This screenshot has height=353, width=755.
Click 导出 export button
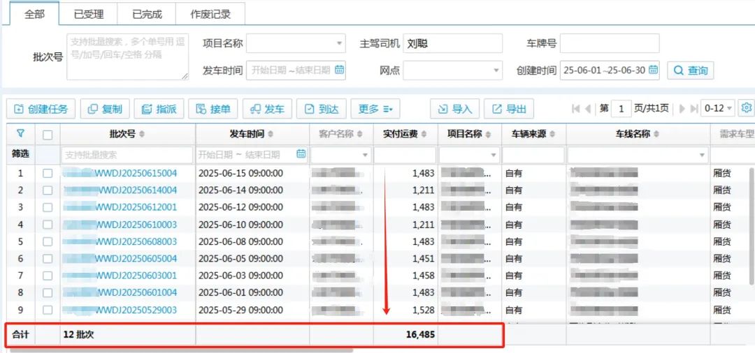(x=508, y=109)
